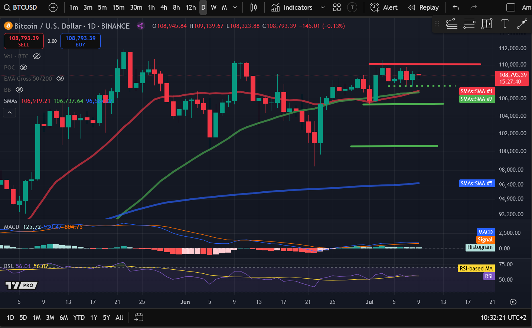Select the 5D date range
The image size is (532, 328).
pyautogui.click(x=23, y=318)
